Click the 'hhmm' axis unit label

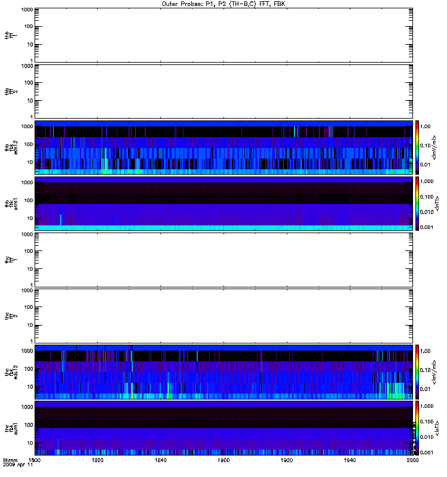click(x=10, y=460)
